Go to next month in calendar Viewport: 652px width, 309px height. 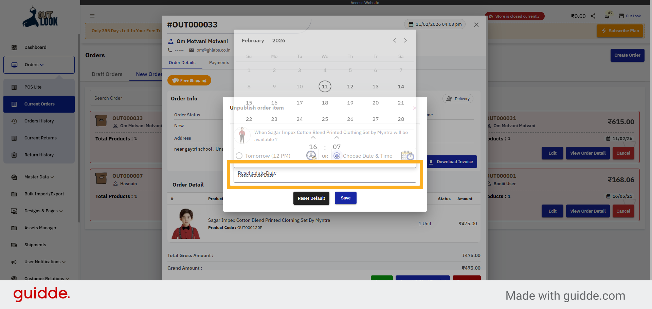pos(405,40)
